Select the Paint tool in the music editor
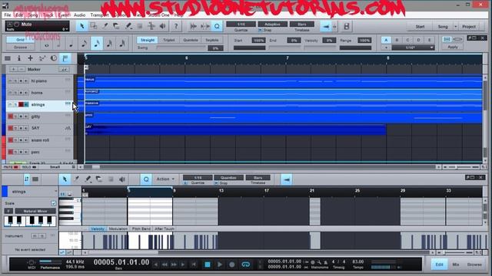Image resolution: width=492 pixels, height=276 pixels. click(x=88, y=179)
